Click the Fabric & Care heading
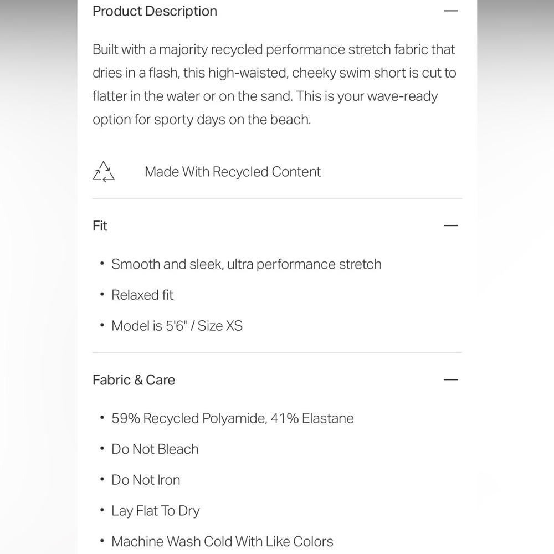Image resolution: width=554 pixels, height=554 pixels. 134,380
